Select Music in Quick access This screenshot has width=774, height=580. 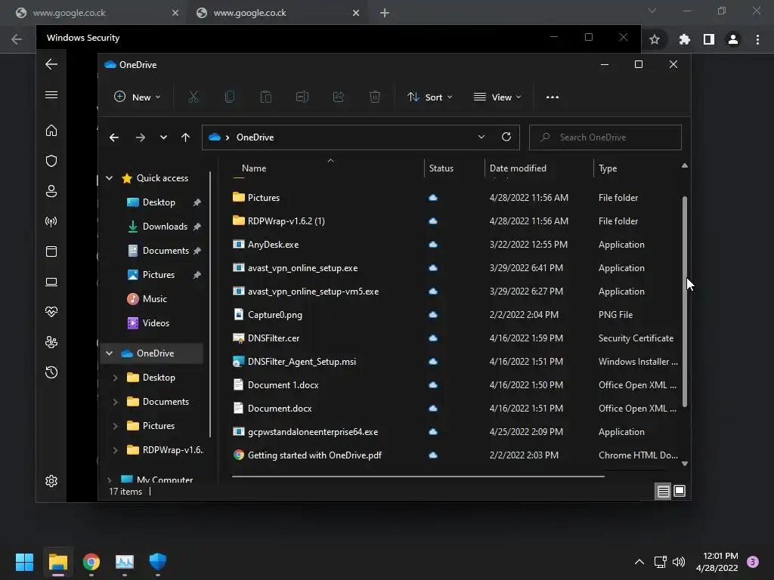point(154,299)
